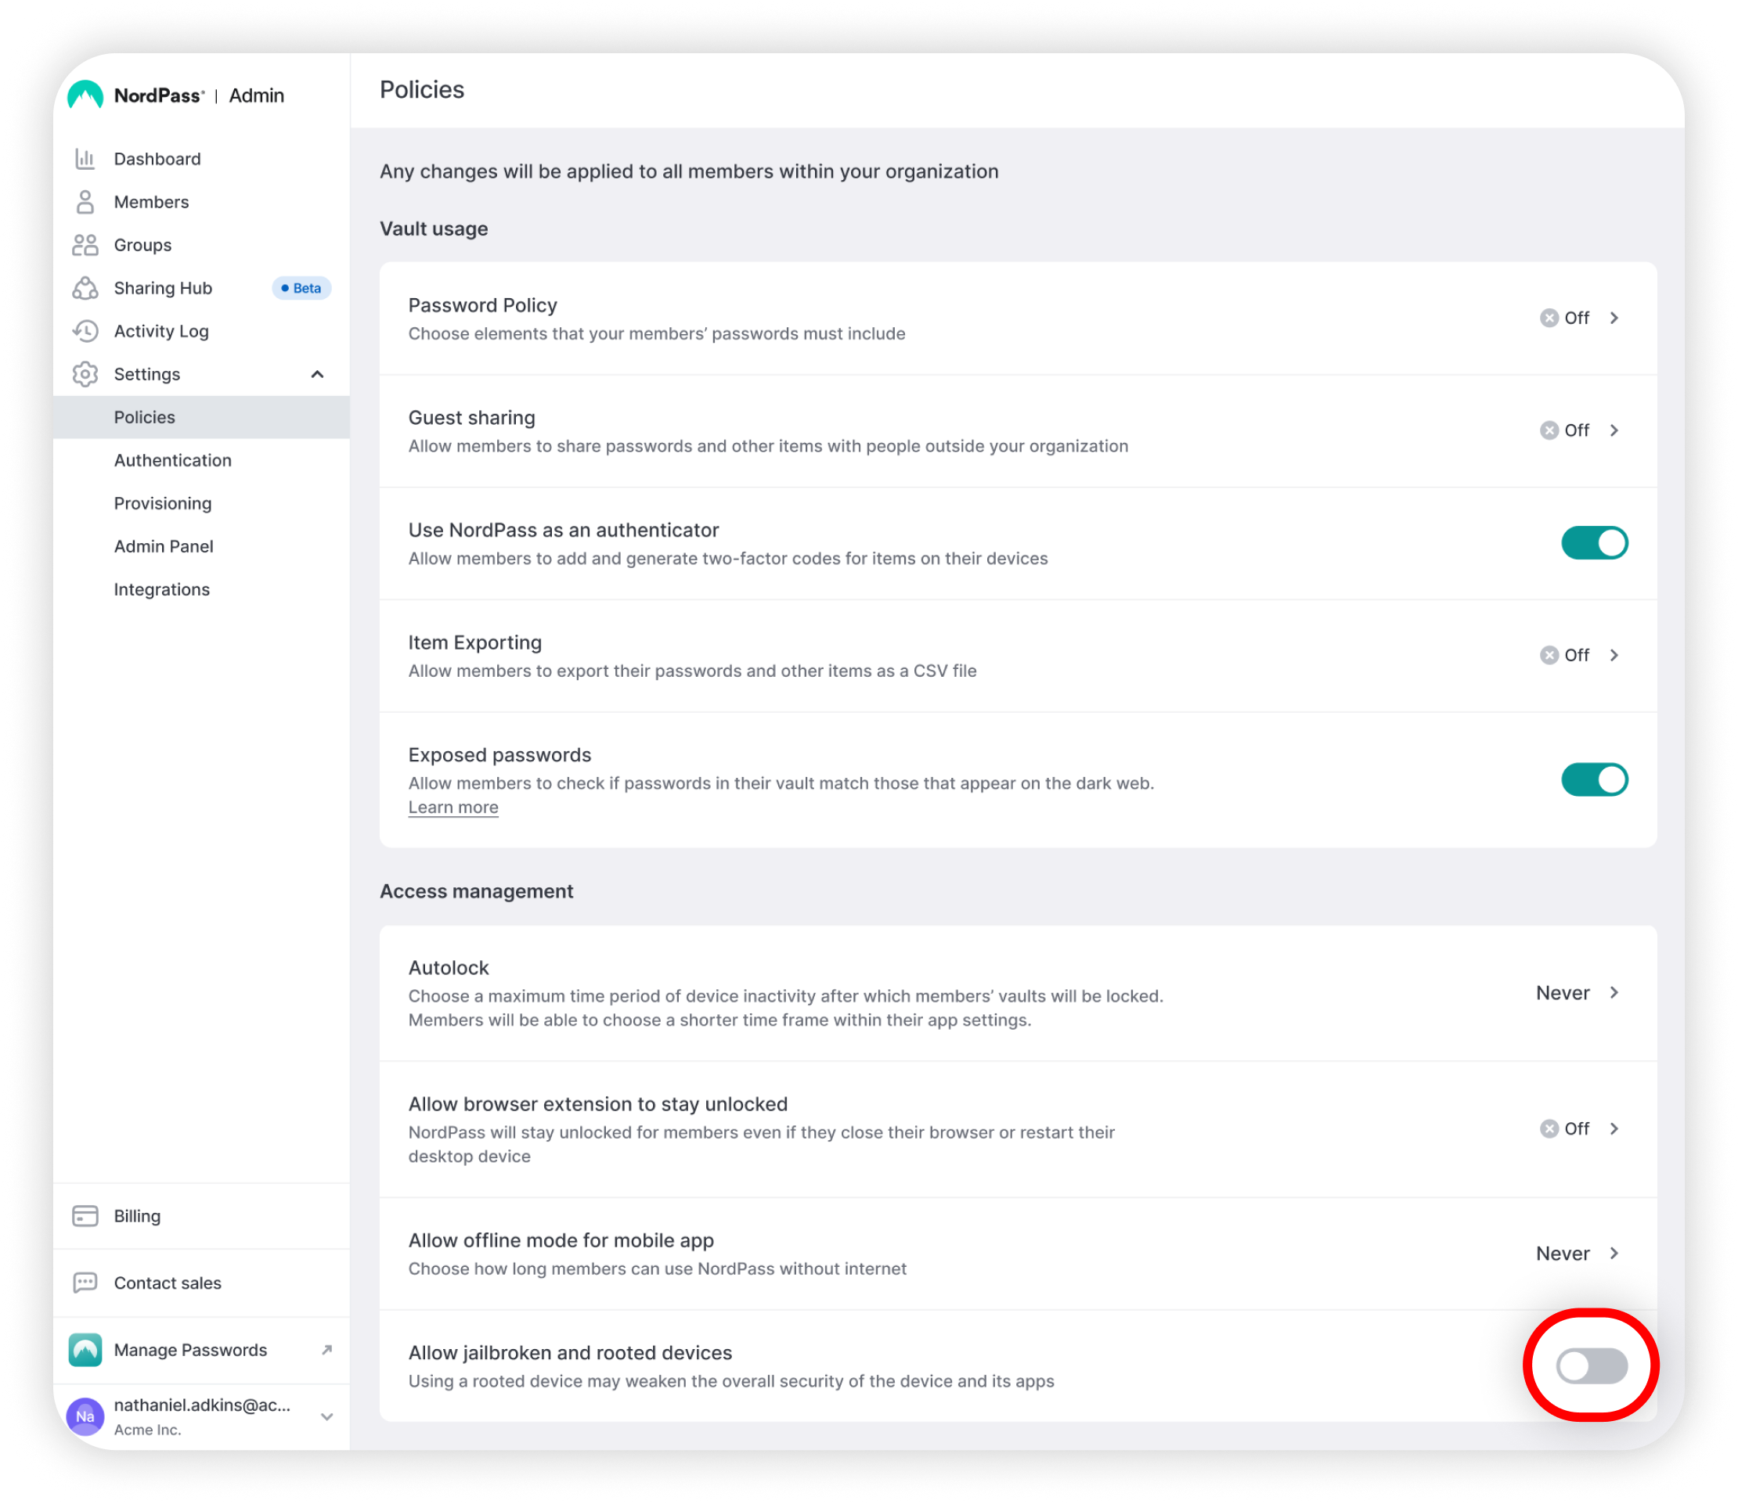Click the Autolock title

[x=449, y=968]
